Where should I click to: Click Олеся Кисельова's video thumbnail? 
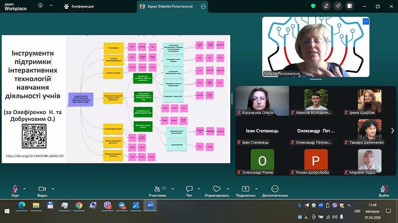click(x=262, y=101)
